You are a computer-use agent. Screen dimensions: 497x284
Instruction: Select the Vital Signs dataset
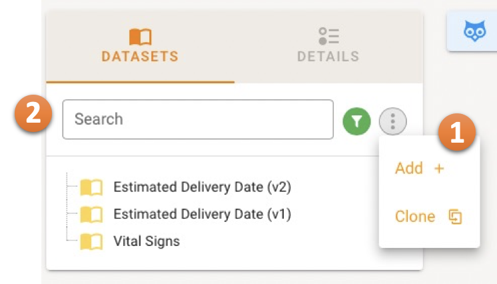tap(147, 241)
